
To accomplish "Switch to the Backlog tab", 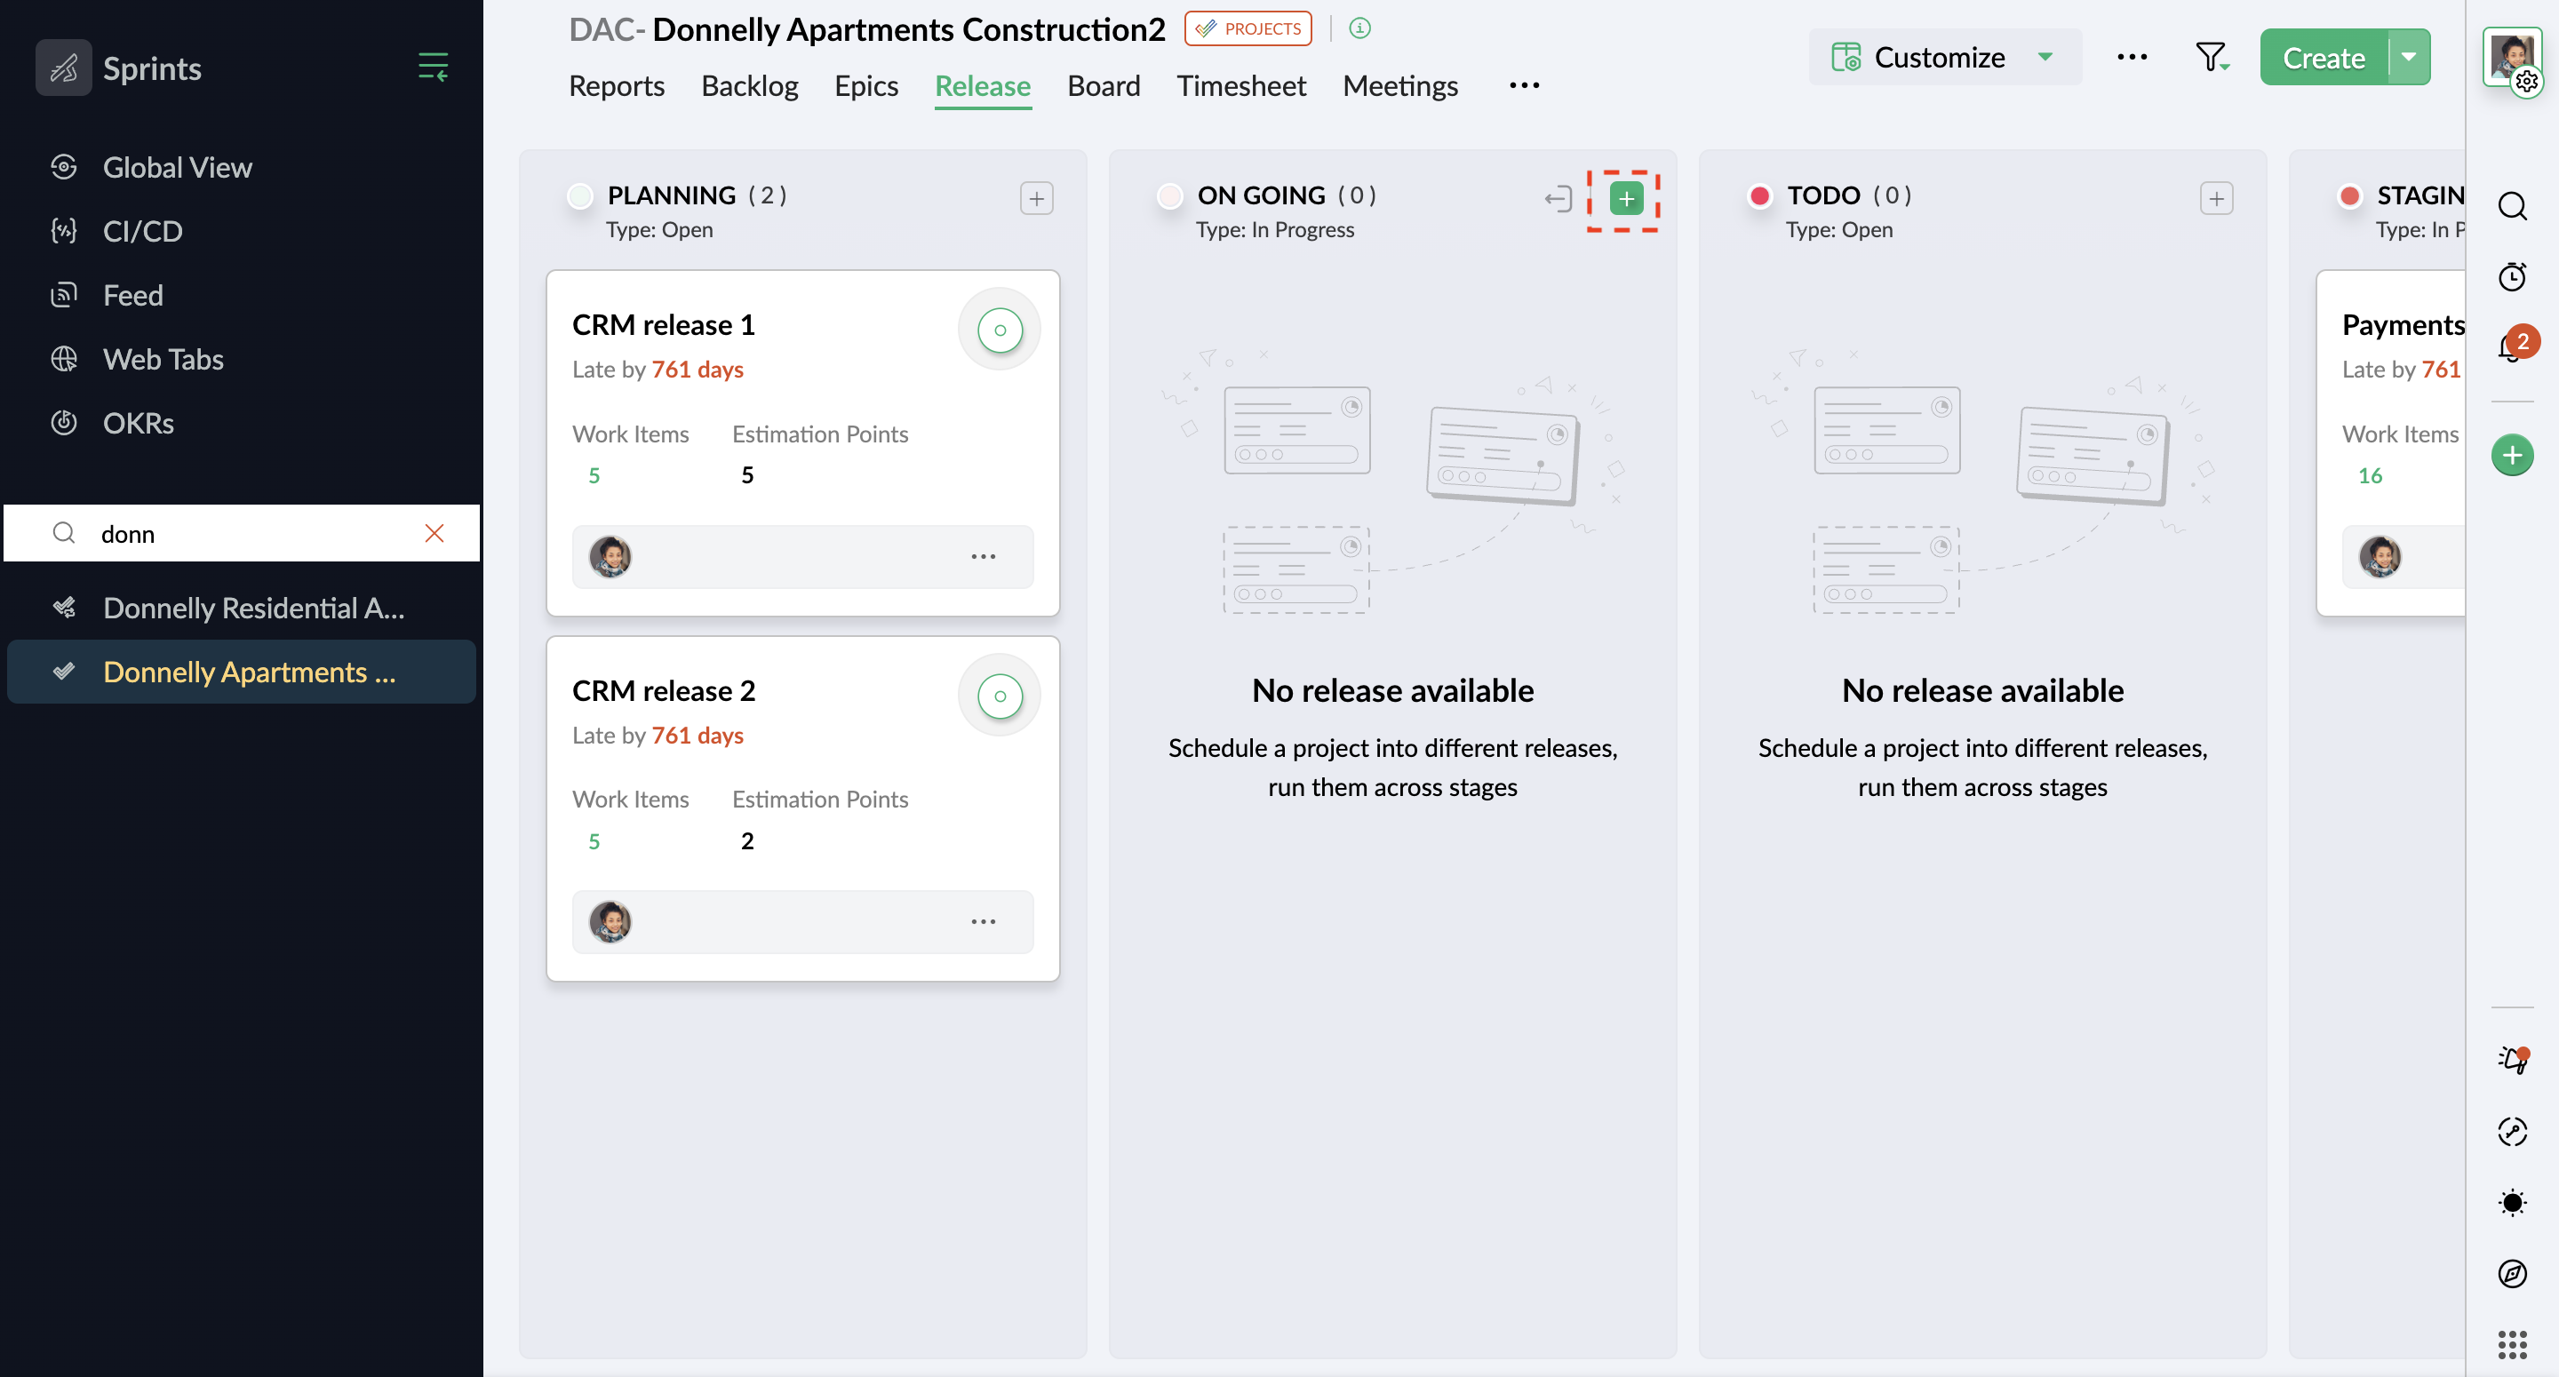I will pos(749,86).
